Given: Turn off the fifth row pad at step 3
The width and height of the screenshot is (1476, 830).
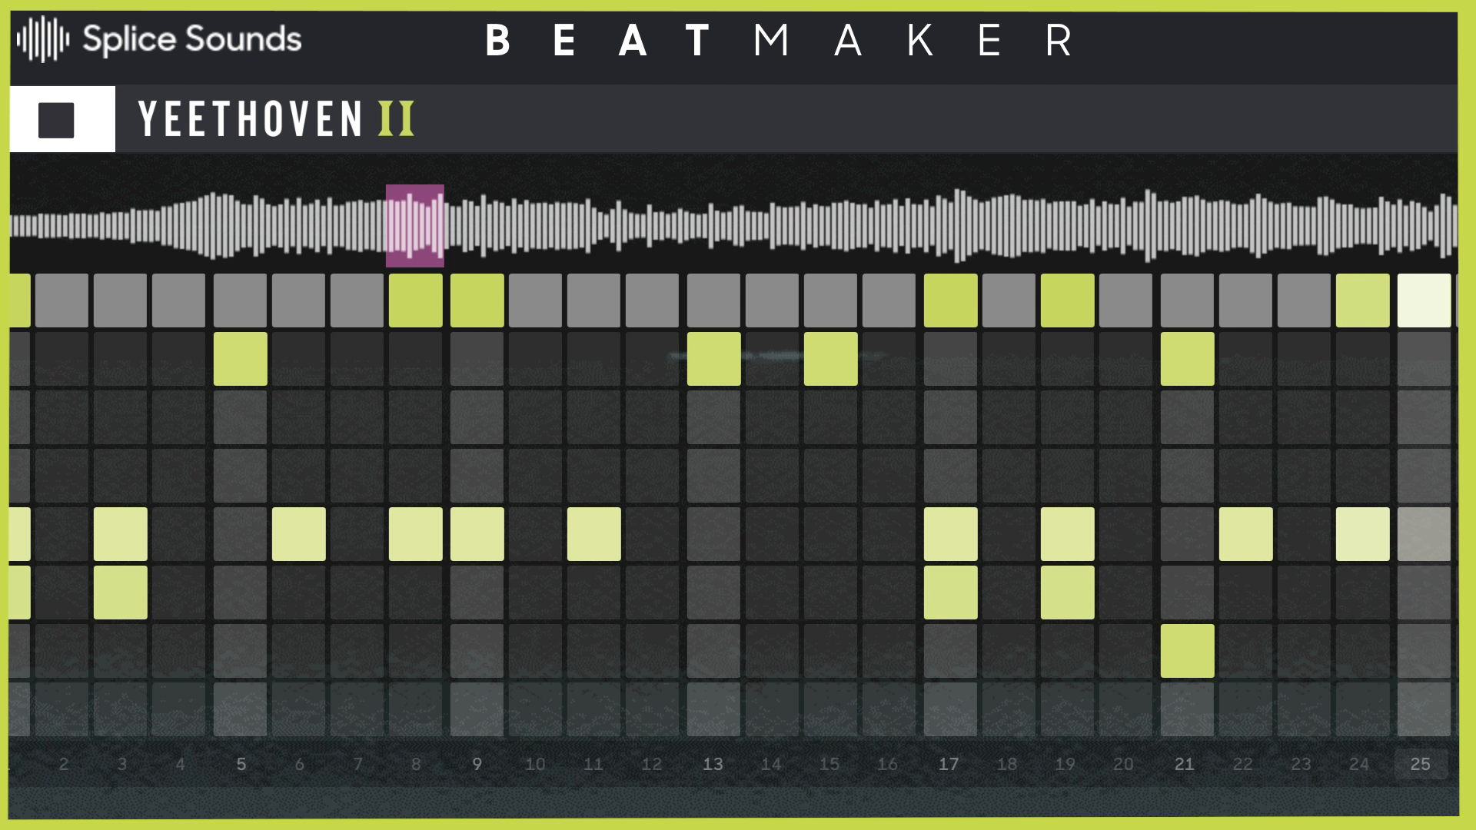Looking at the screenshot, I should point(121,534).
